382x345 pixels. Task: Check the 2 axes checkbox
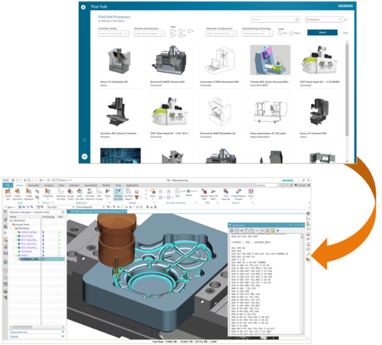pyautogui.click(x=172, y=31)
